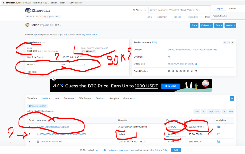The image size is (245, 154).
Task: Open the three-dot menu in Profile Summary
Action: click(x=232, y=43)
